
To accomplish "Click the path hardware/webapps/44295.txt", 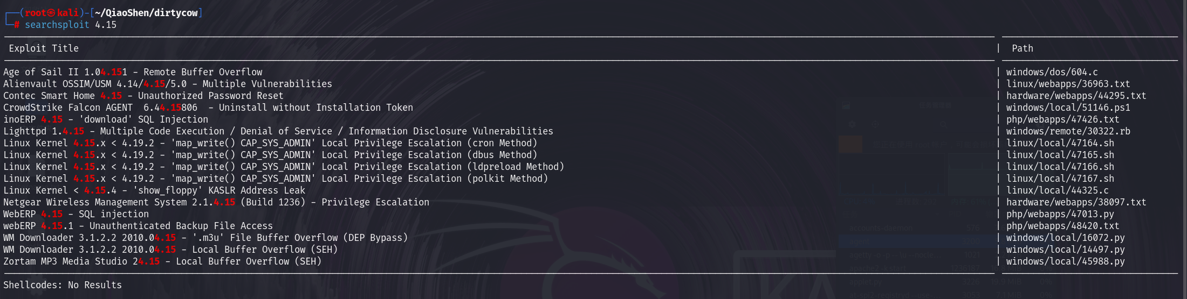I will click(1076, 96).
